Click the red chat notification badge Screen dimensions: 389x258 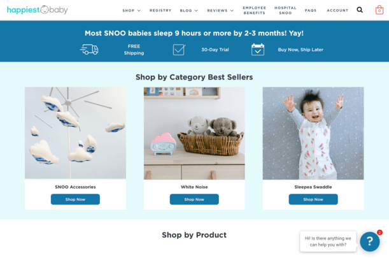point(379,233)
